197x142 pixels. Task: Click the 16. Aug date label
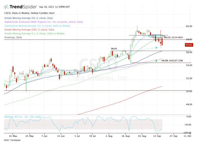point(126,136)
